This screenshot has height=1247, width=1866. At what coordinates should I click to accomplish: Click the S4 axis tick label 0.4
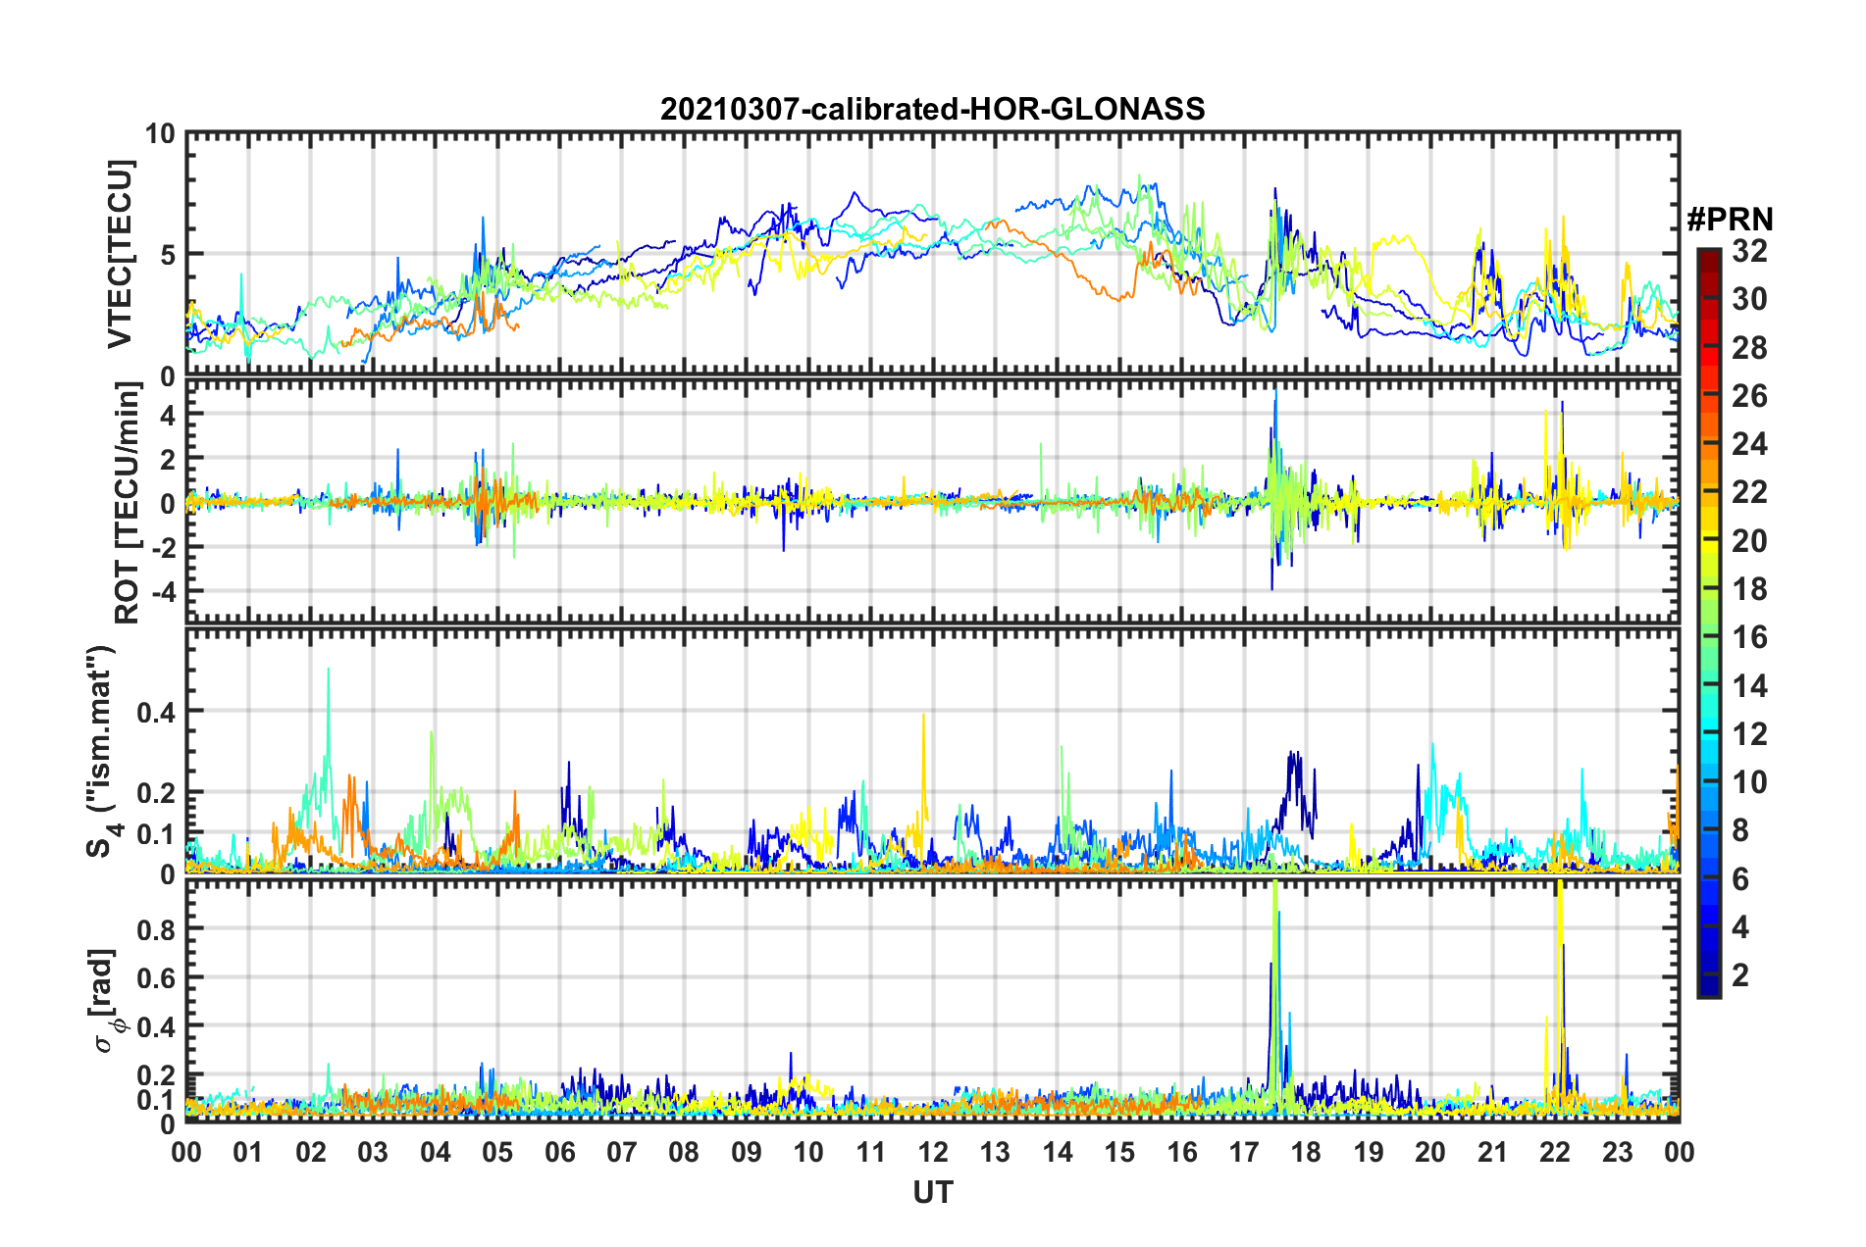pyautogui.click(x=157, y=712)
